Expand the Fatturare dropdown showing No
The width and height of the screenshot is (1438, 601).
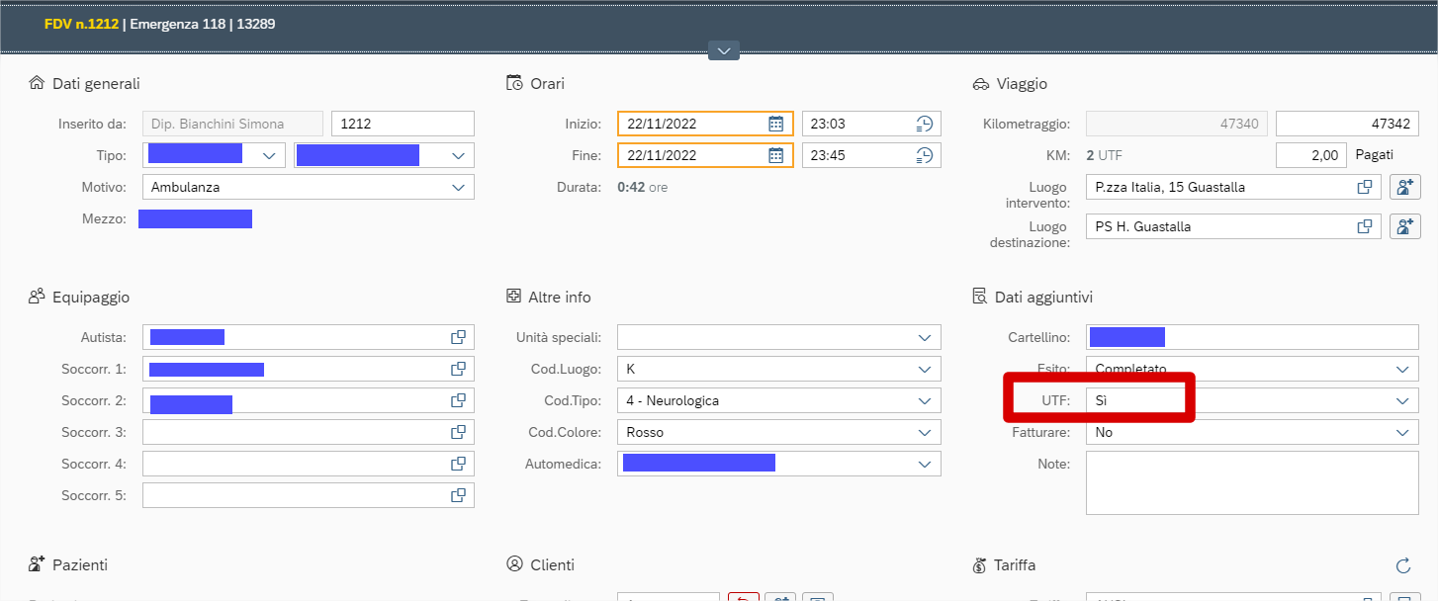click(x=1401, y=432)
